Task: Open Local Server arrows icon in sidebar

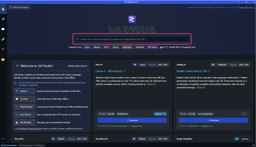Action: click(3, 49)
